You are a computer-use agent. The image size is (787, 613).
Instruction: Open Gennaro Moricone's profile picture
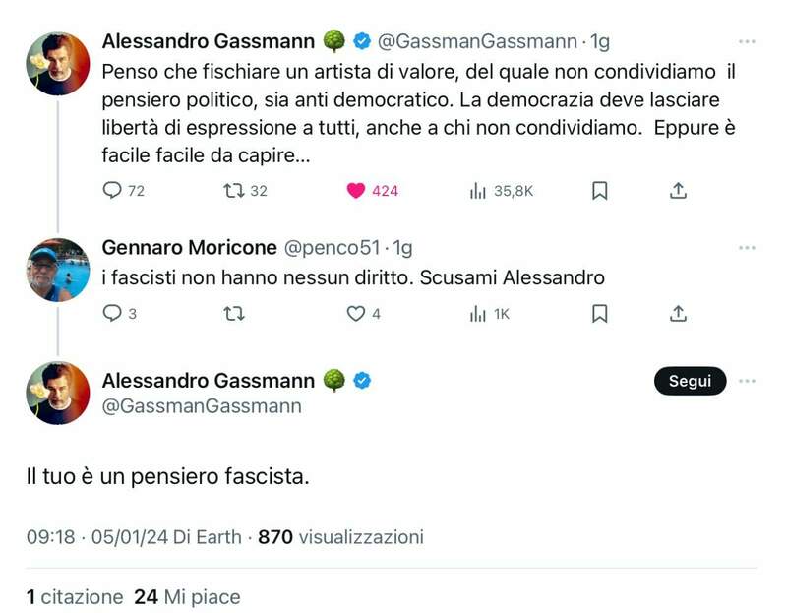tap(57, 269)
